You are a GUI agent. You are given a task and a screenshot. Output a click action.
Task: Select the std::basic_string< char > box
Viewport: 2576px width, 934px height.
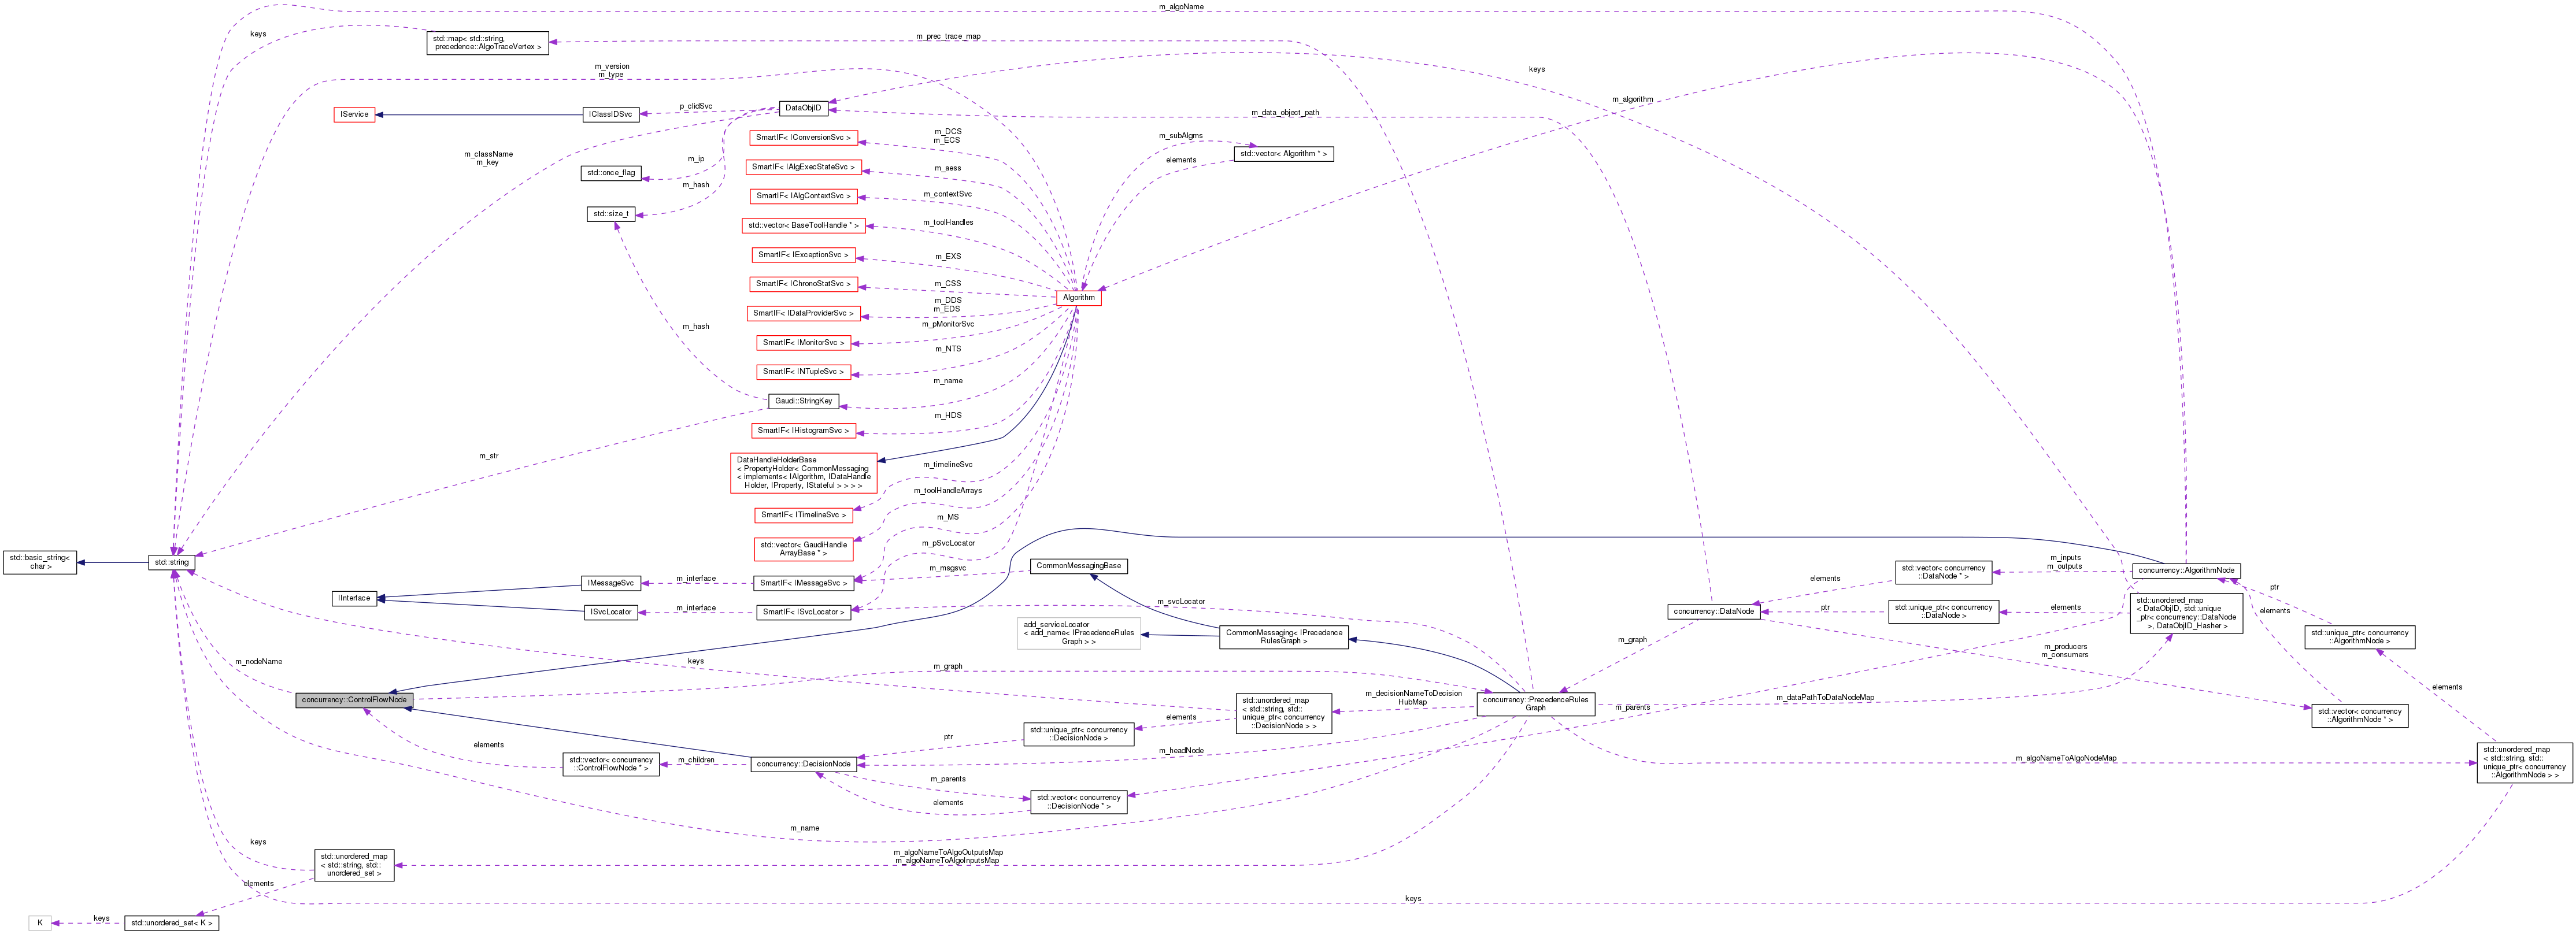(40, 562)
